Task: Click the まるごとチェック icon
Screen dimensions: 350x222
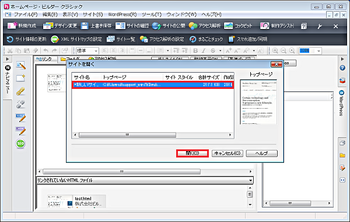Action: [192, 39]
